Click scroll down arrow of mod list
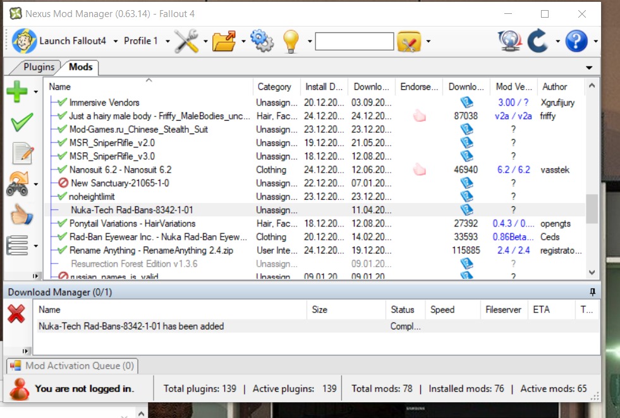Screen dimensions: 620x418 tap(592, 273)
